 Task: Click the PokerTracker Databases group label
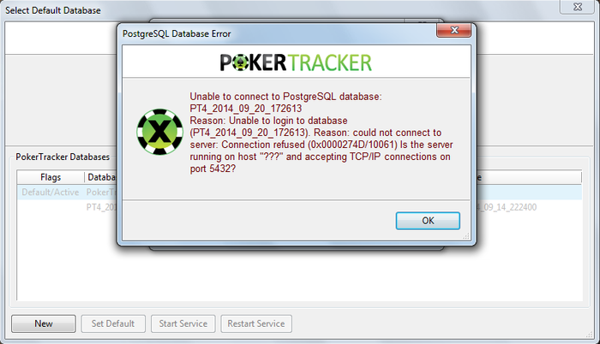(63, 157)
